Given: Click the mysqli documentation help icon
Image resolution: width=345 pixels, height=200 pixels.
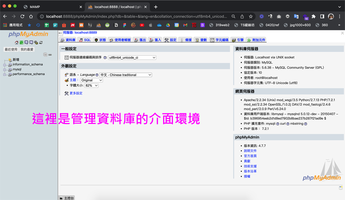Looking at the screenshot, I should pyautogui.click(x=278, y=124).
